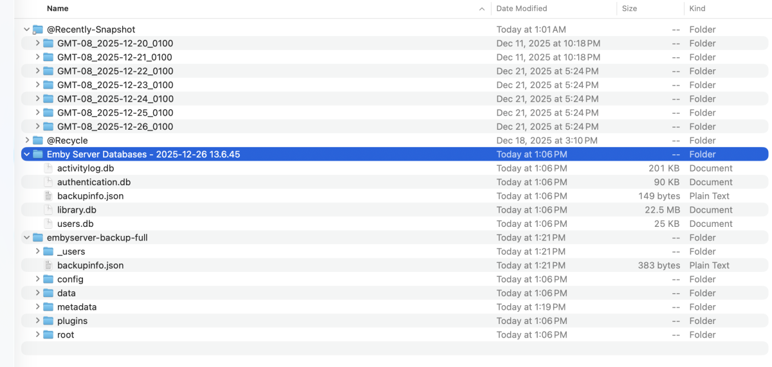The height and width of the screenshot is (367, 772).
Task: Click the Emby Server Databases folder icon
Action: 38,154
